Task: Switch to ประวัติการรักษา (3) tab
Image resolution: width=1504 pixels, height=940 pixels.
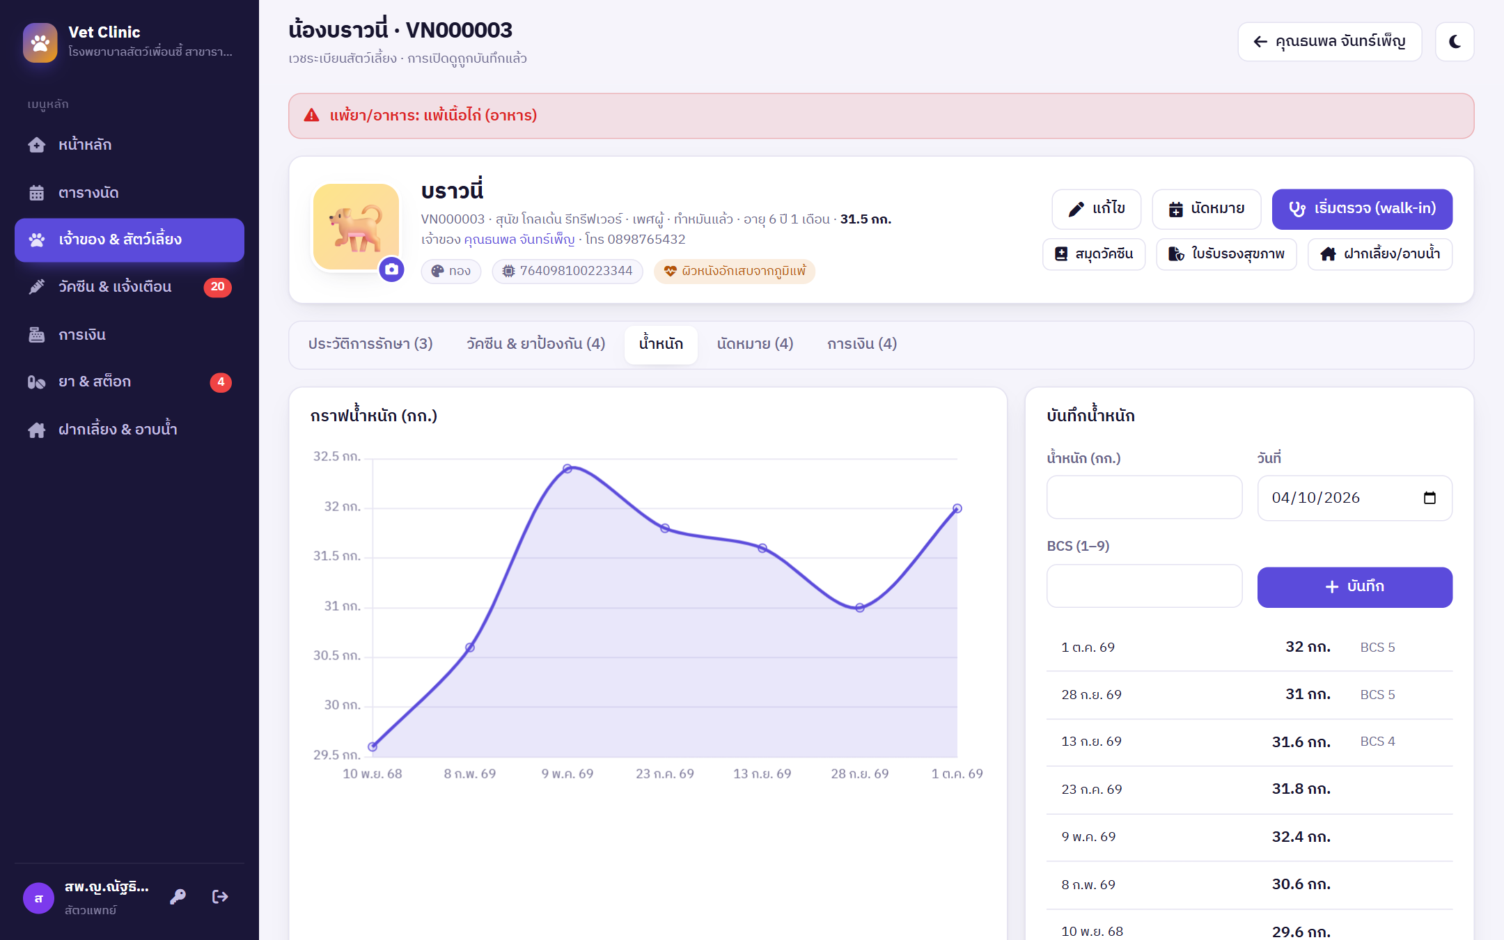Action: 370,344
